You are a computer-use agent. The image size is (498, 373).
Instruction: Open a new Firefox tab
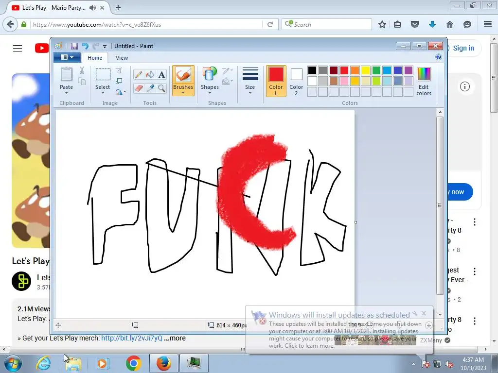click(118, 8)
